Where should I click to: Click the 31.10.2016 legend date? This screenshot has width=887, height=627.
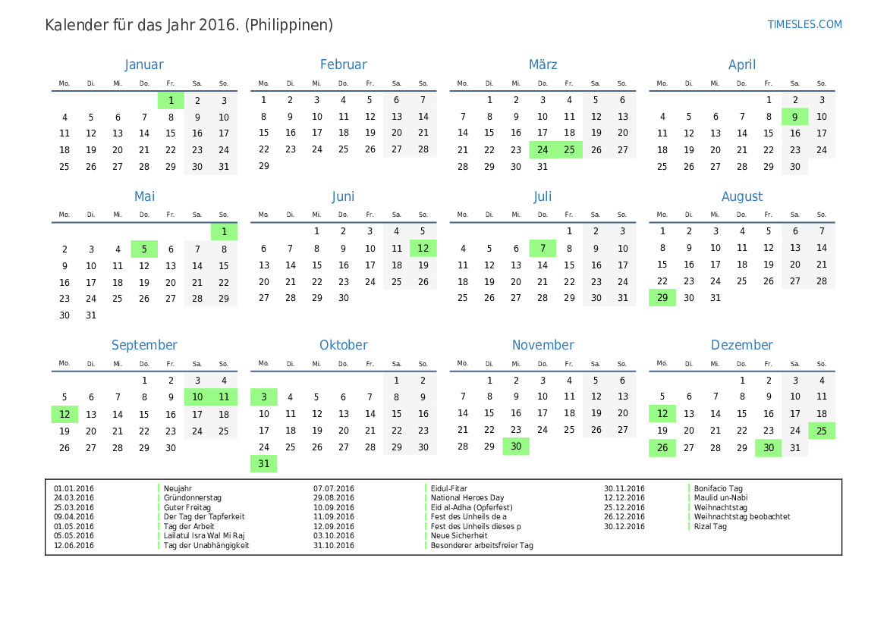pyautogui.click(x=334, y=545)
